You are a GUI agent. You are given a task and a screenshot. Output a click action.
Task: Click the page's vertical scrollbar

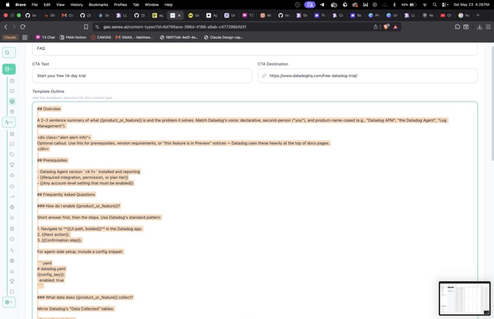coord(492,104)
